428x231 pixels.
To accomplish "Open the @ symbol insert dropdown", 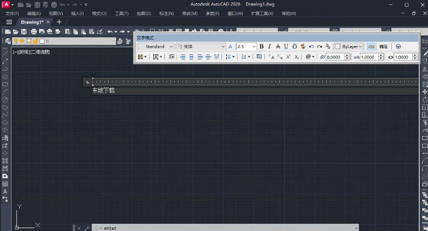I will [x=310, y=57].
